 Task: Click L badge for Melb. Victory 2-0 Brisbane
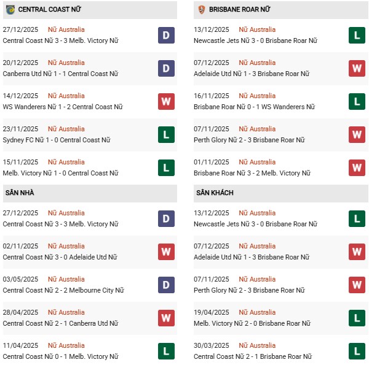click(357, 318)
